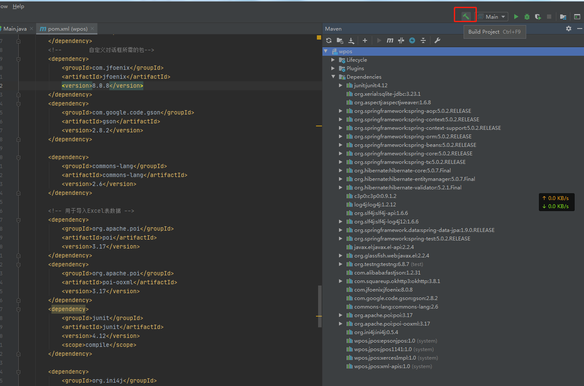Expand the Lifecycle node
Screen dimensions: 584x386
333,60
